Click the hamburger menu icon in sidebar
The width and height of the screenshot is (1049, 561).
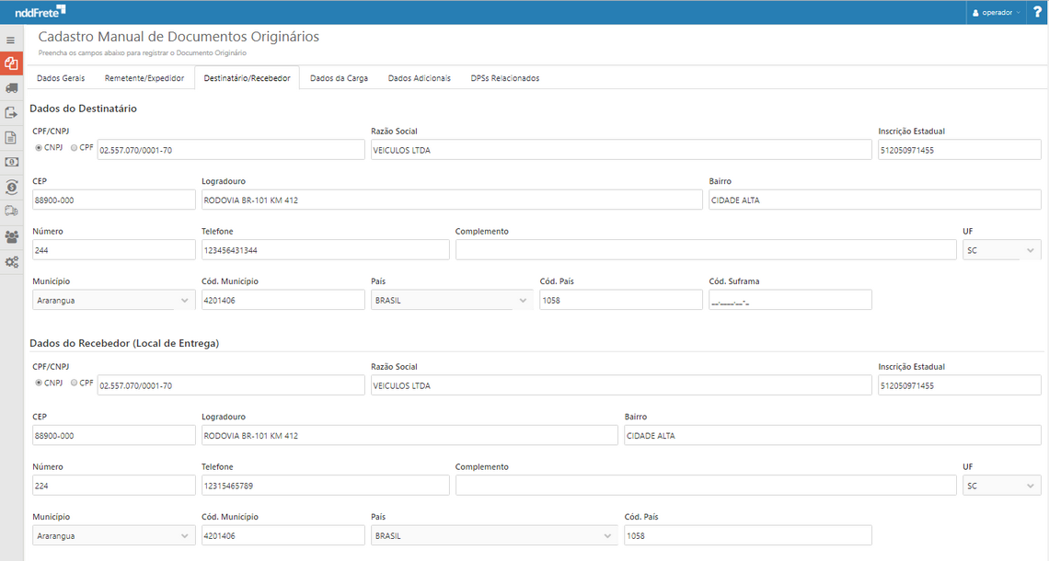11,40
